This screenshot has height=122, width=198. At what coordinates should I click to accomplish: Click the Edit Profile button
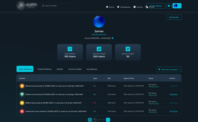point(174,17)
